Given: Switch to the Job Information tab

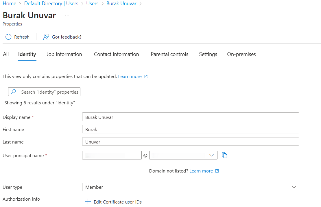Looking at the screenshot, I should pyautogui.click(x=64, y=54).
